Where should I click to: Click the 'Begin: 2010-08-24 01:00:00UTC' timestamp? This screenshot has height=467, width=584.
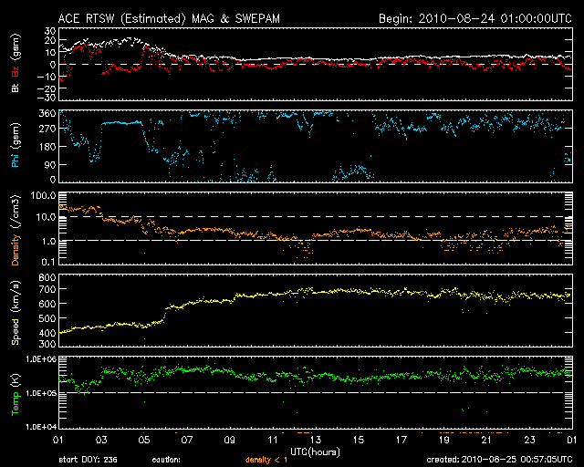pos(475,18)
